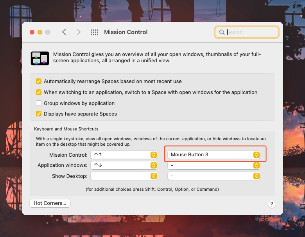Click the Hot Corners… button
The height and width of the screenshot is (237, 305).
pyautogui.click(x=50, y=203)
